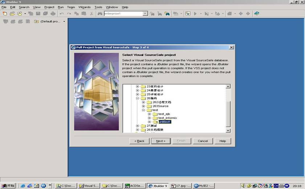Click the Run Project play icon
Screen dimensions: 305x189
(195, 14)
